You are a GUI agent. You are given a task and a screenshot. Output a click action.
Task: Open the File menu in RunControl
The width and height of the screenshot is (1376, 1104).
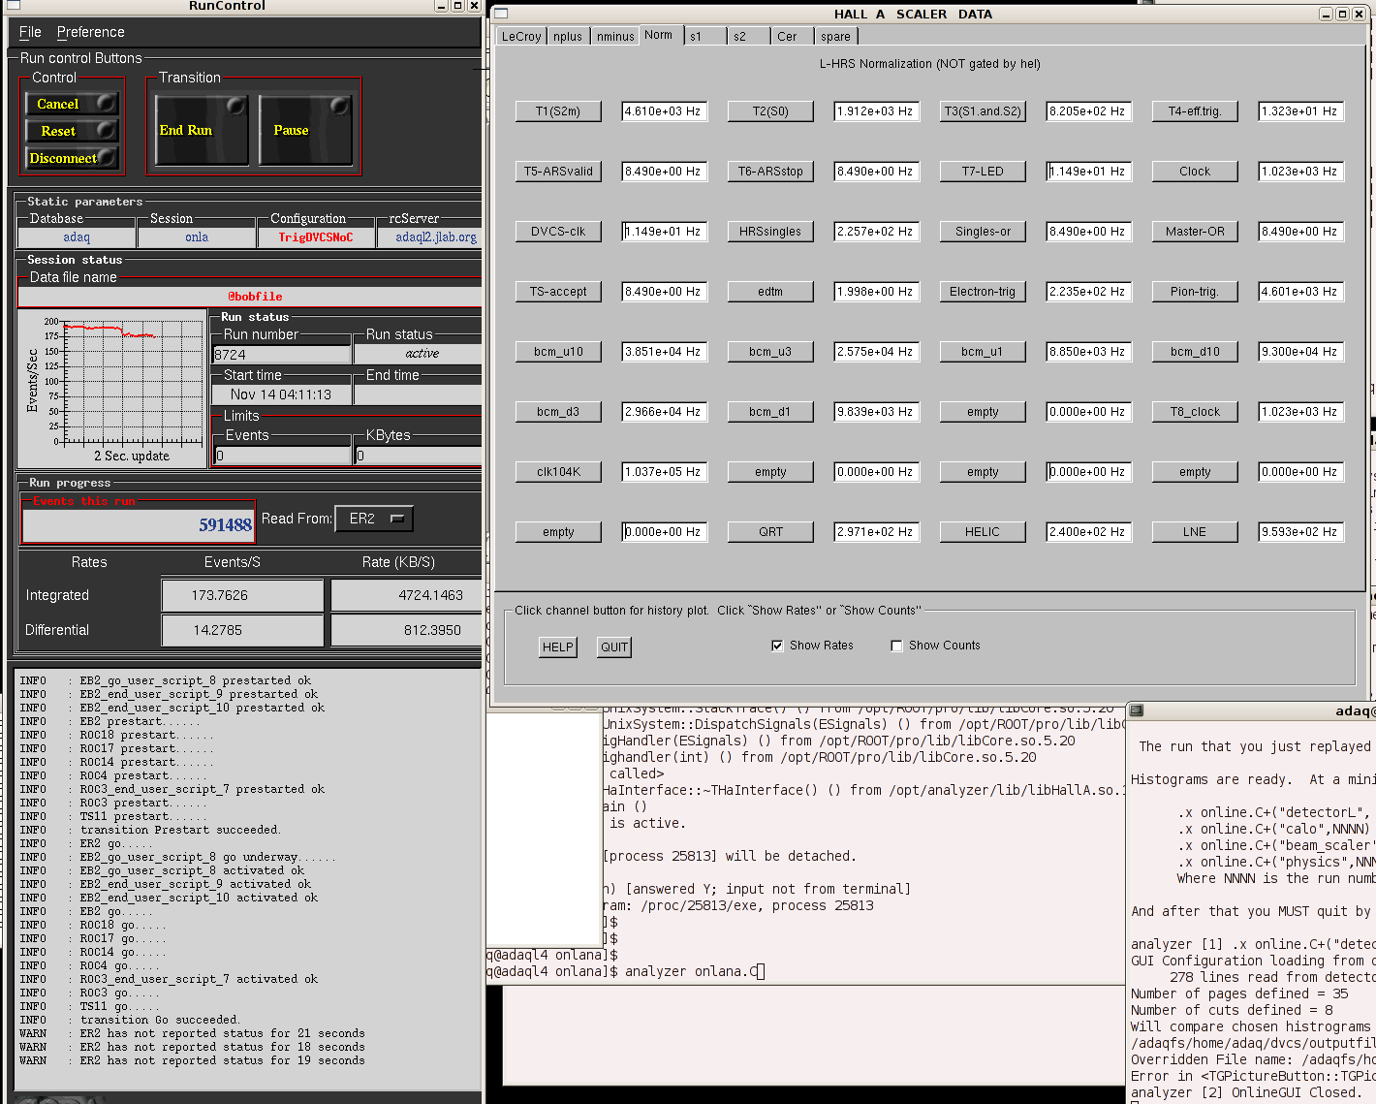click(30, 32)
